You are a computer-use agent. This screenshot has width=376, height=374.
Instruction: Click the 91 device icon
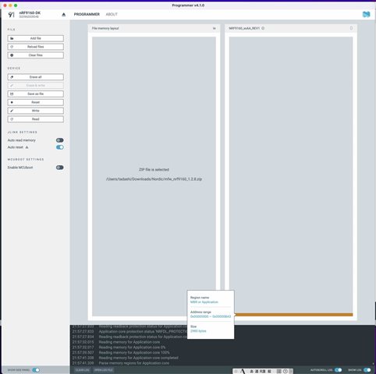coord(11,15)
